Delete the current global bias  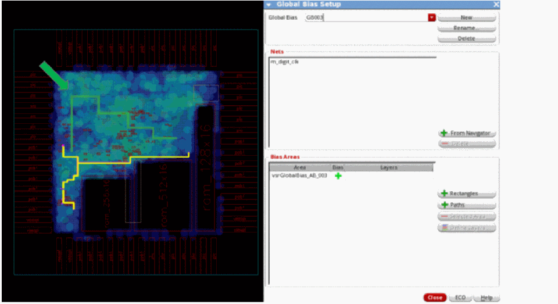(466, 38)
